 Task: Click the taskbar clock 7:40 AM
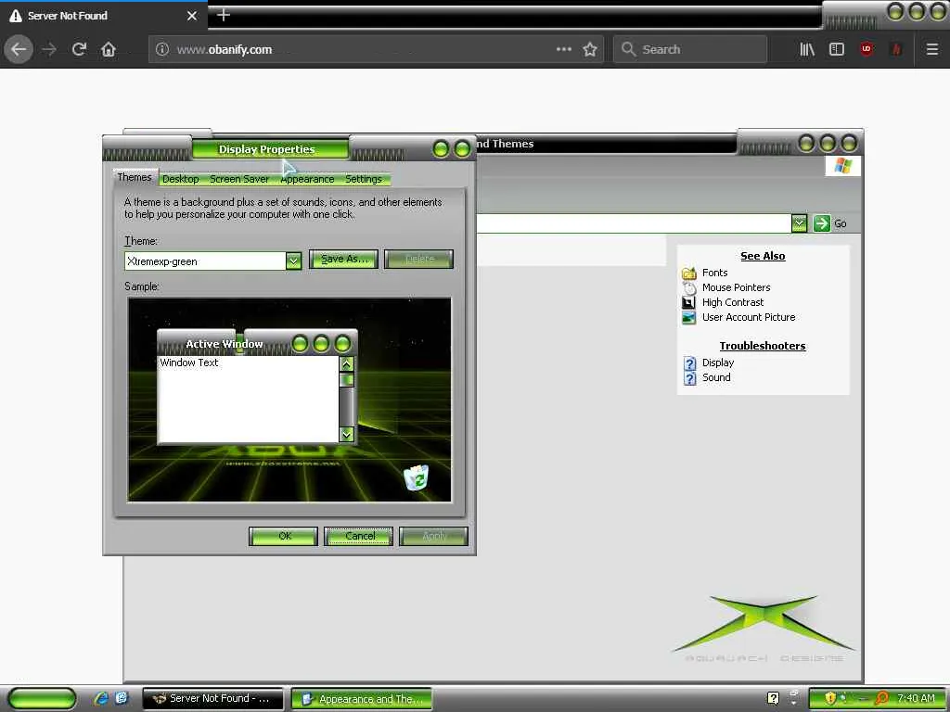point(916,698)
